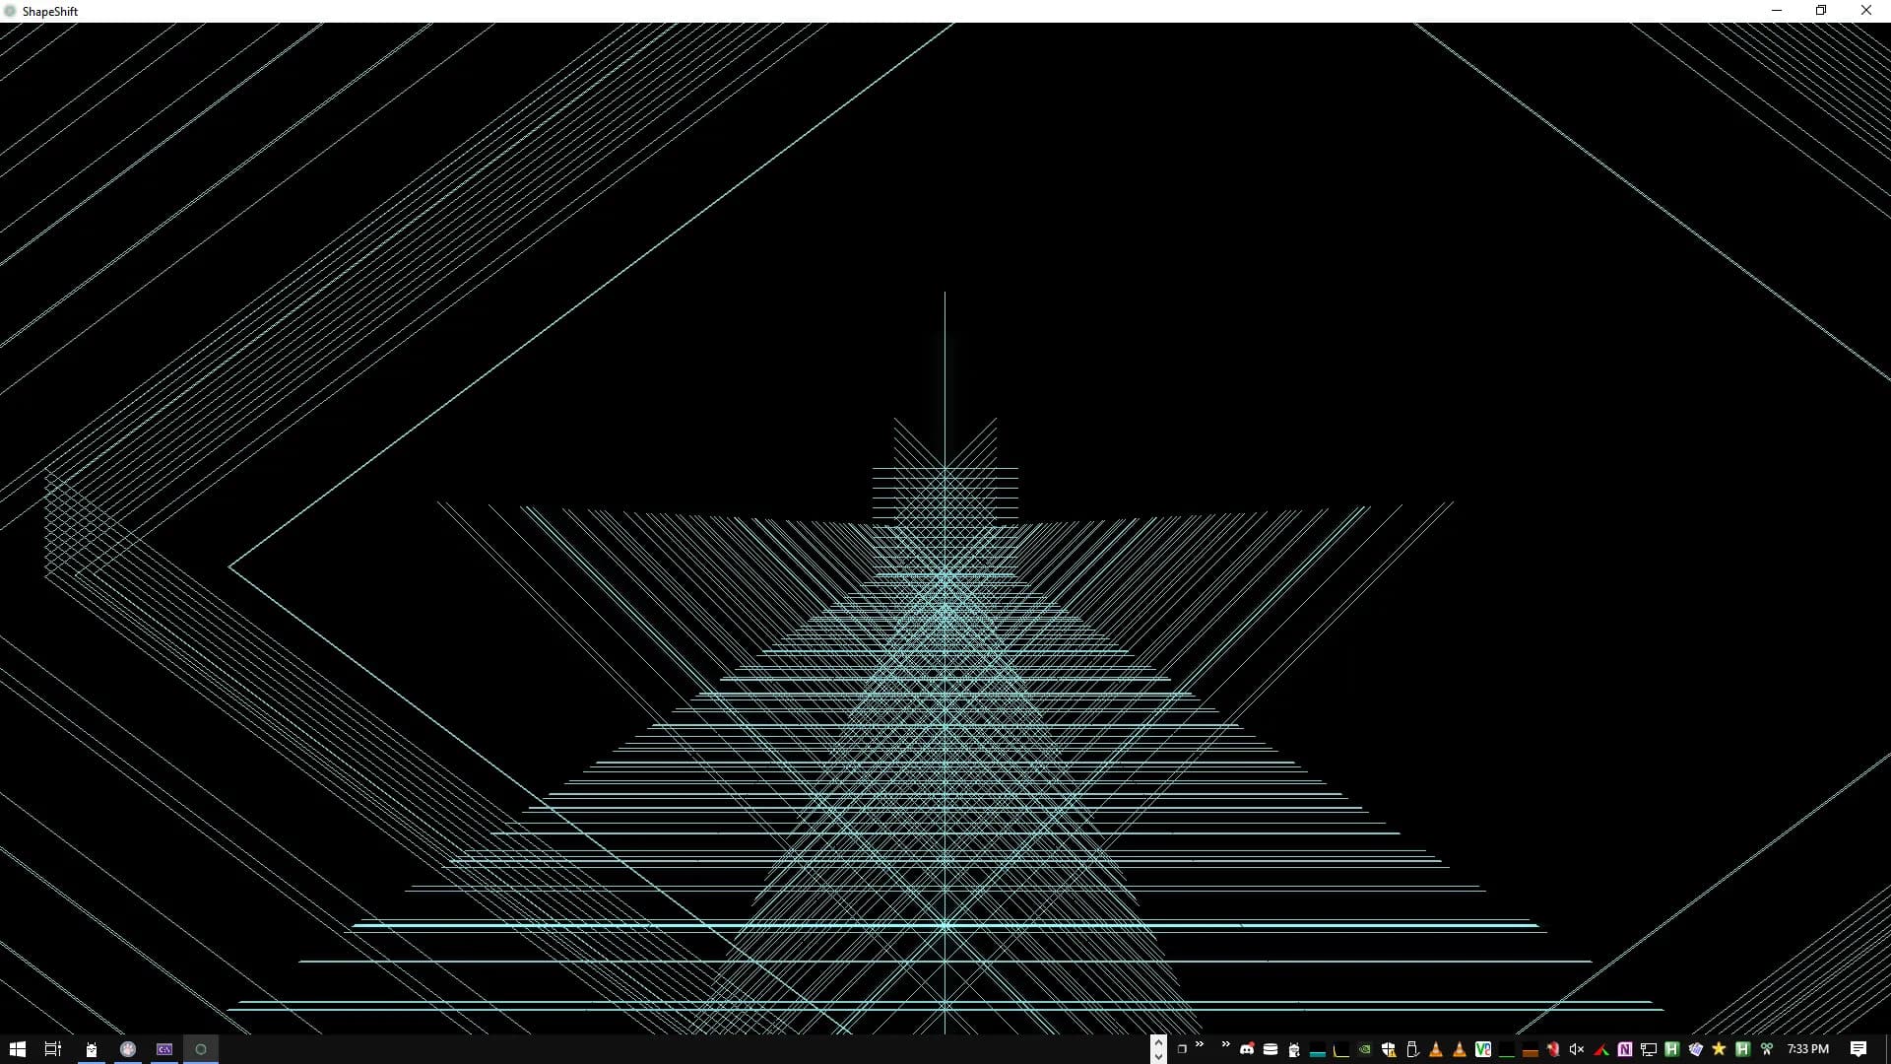This screenshot has height=1064, width=1891.
Task: Open the network connection tray icon
Action: pyautogui.click(x=1649, y=1049)
